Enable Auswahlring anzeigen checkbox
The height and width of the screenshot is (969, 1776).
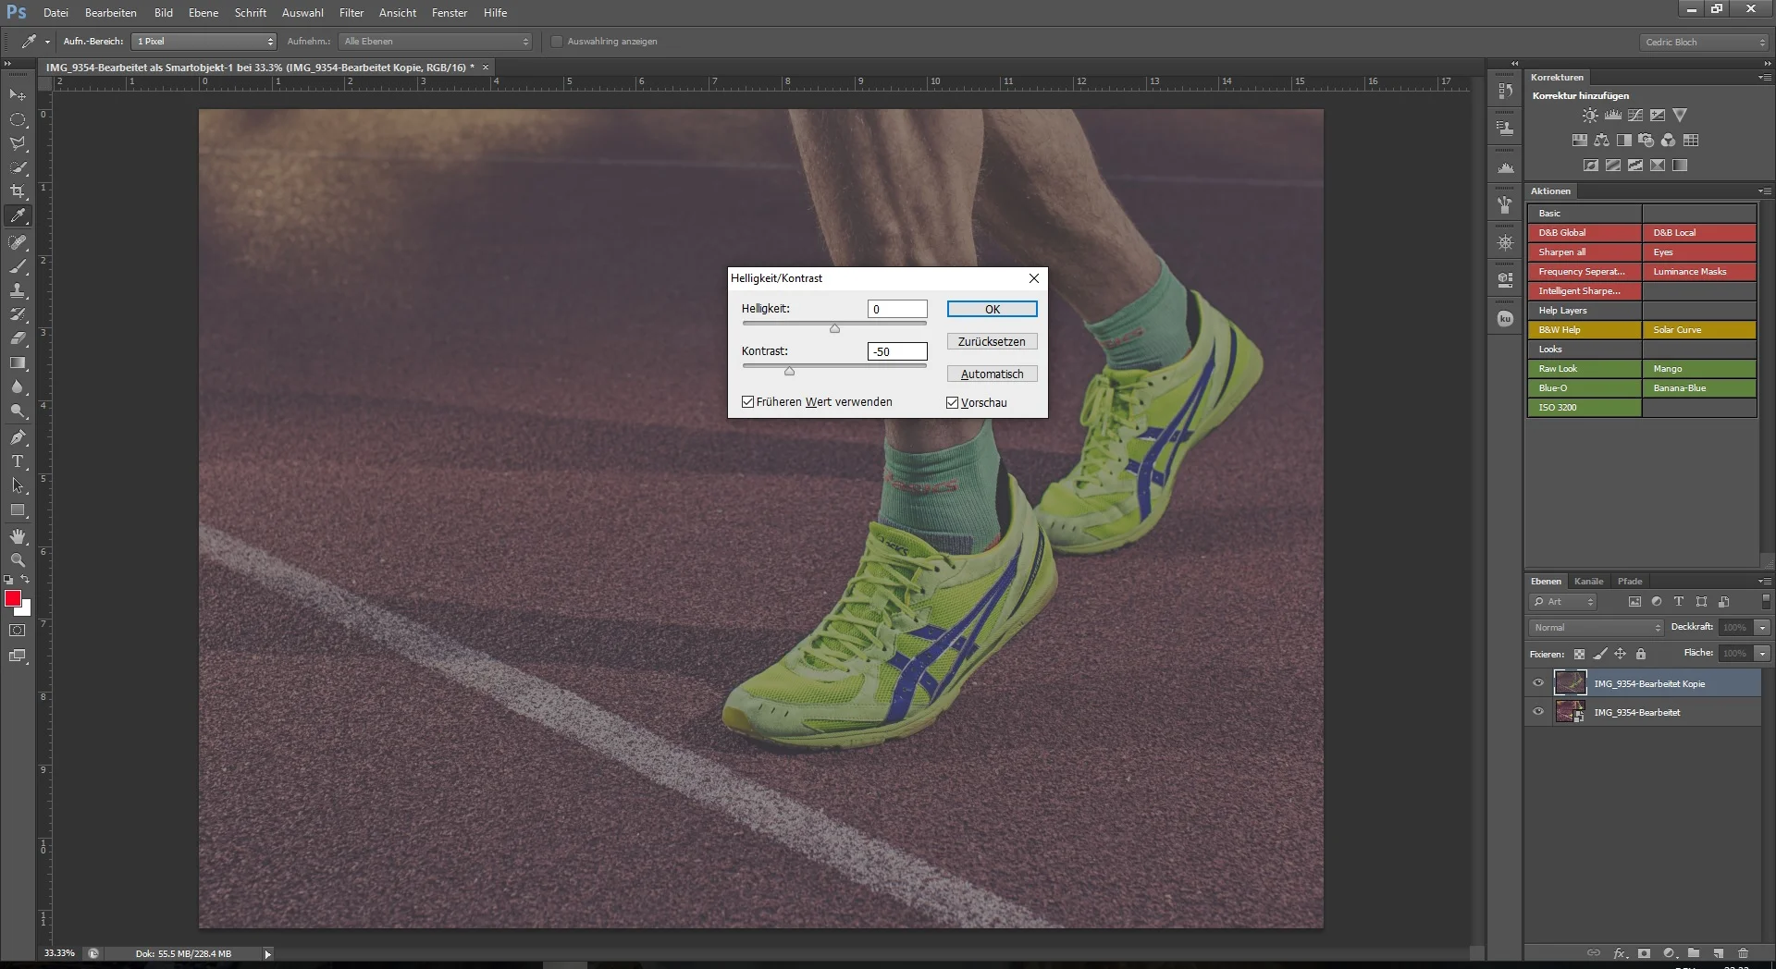tap(557, 42)
